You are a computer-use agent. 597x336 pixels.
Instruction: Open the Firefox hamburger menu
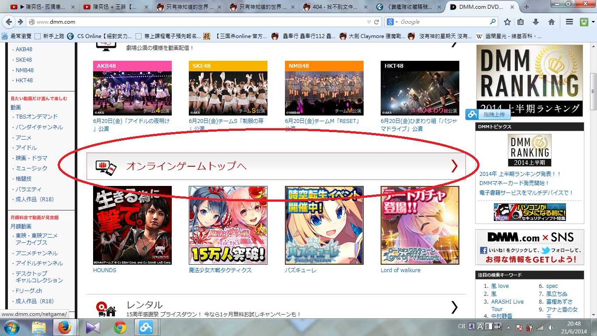(x=569, y=22)
